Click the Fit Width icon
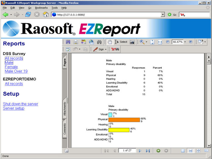Image resolution: width=212 pixels, height=159 pixels. [160, 42]
